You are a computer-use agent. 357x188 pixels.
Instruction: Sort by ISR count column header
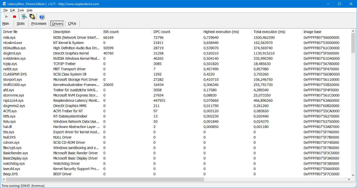click(127, 32)
